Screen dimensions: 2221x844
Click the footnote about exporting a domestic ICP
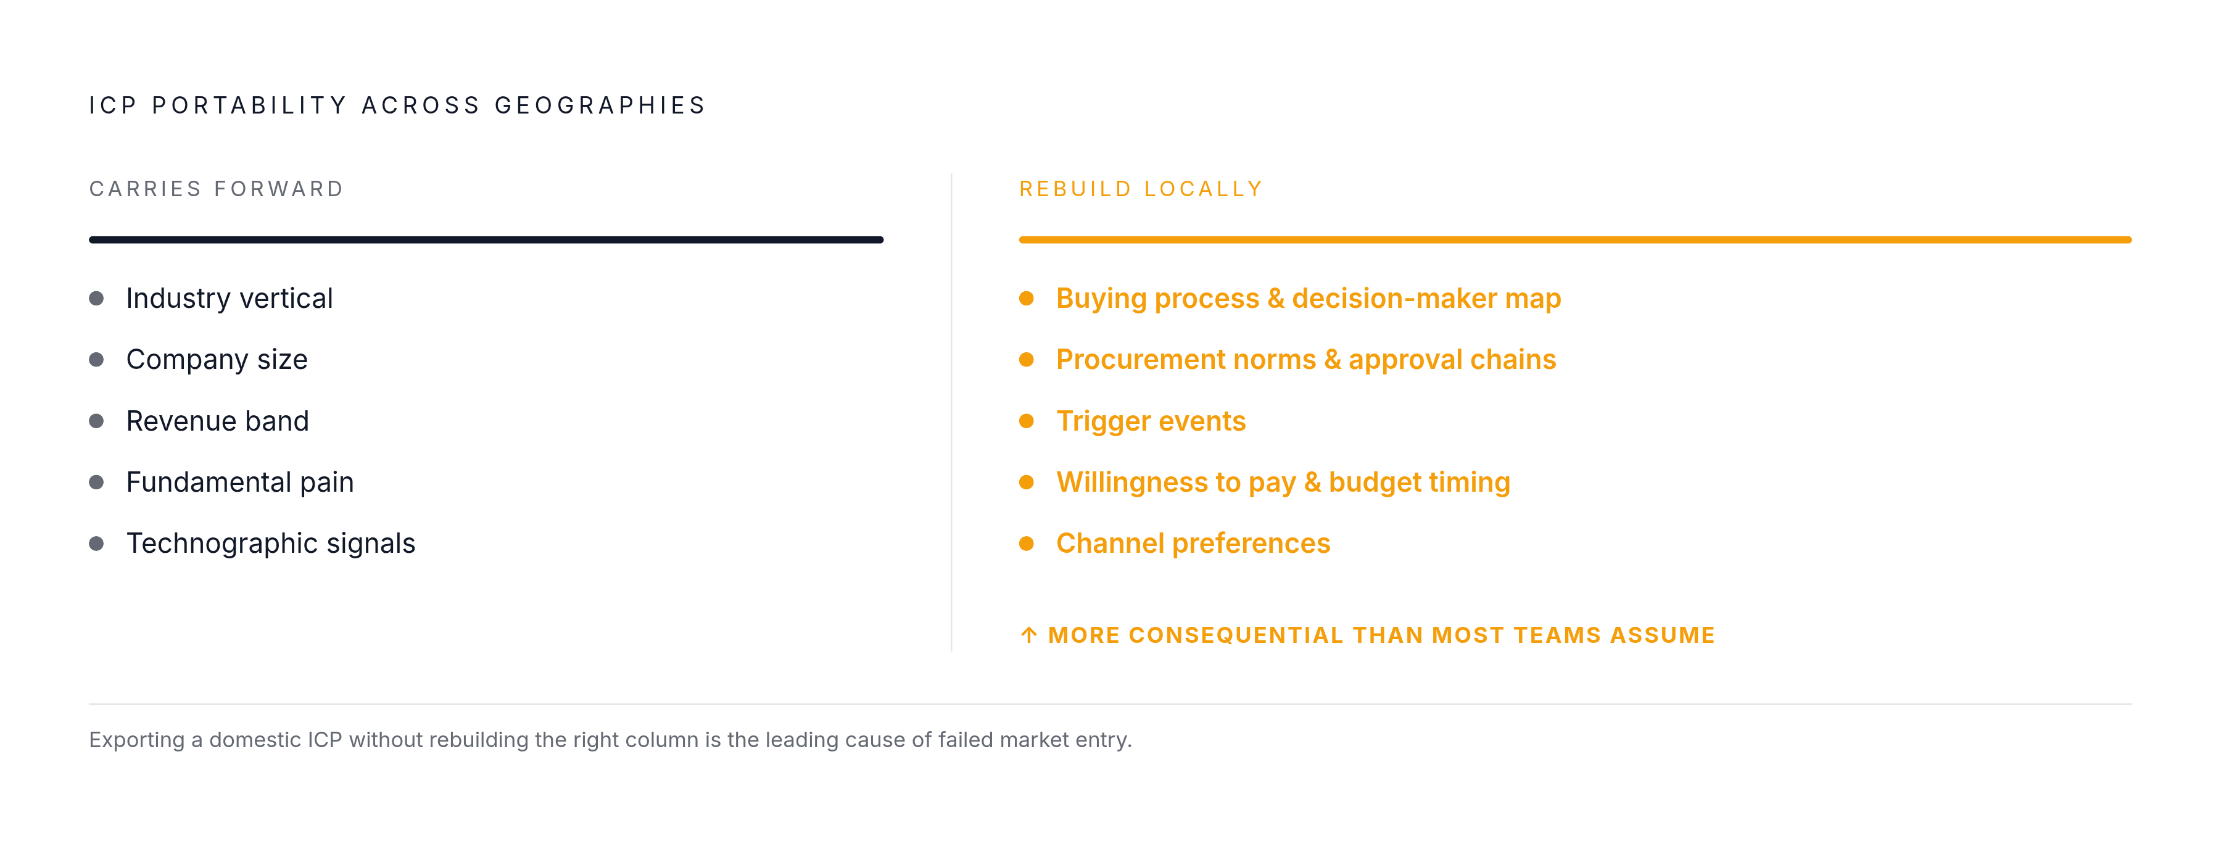(x=610, y=740)
